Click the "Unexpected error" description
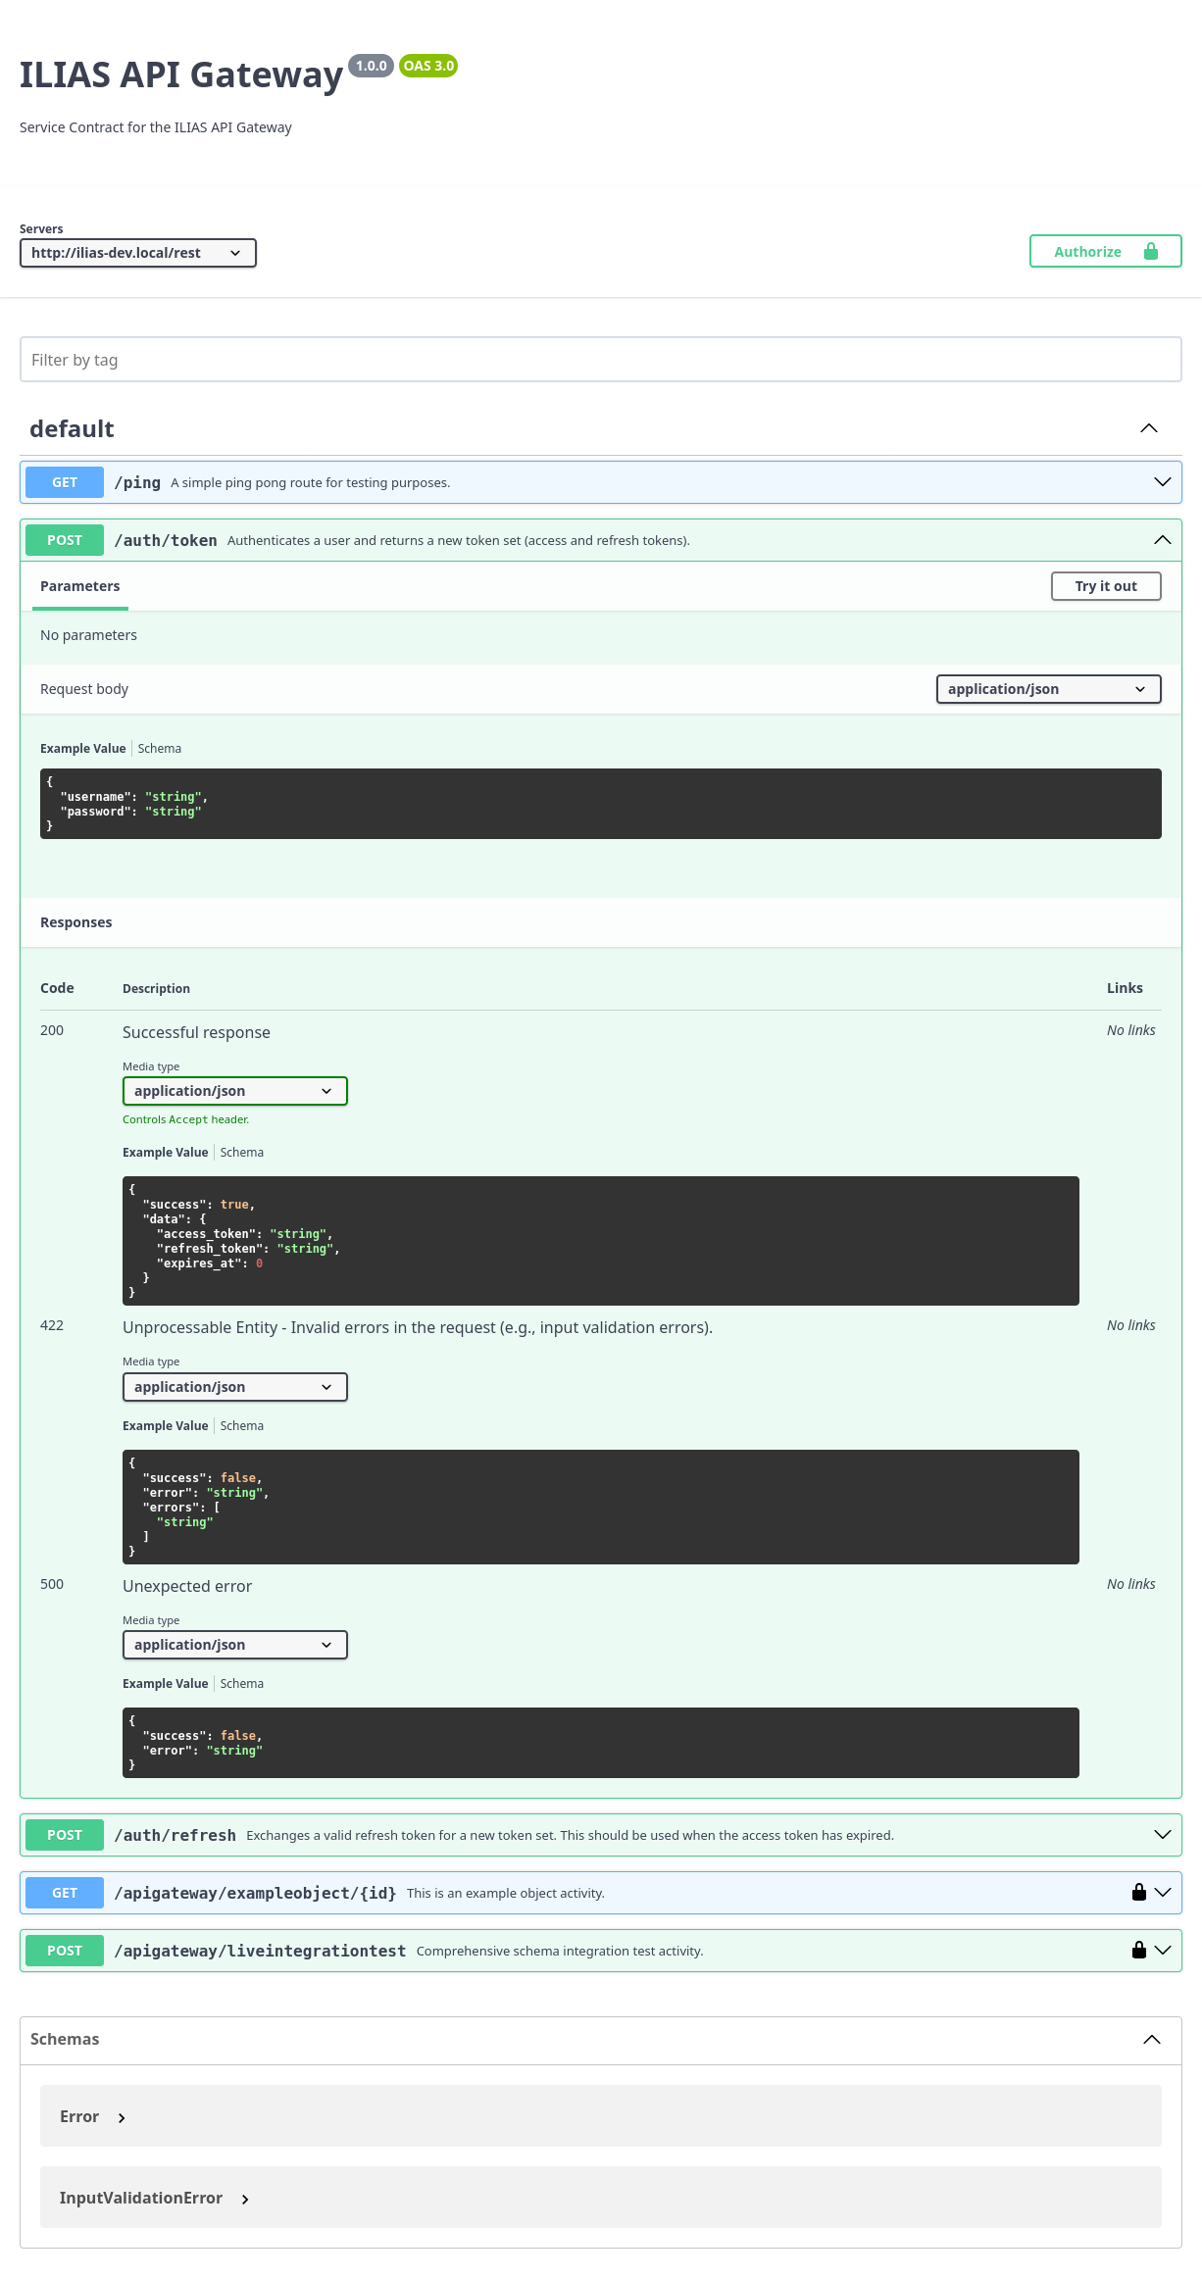The width and height of the screenshot is (1202, 2278). (x=187, y=1586)
